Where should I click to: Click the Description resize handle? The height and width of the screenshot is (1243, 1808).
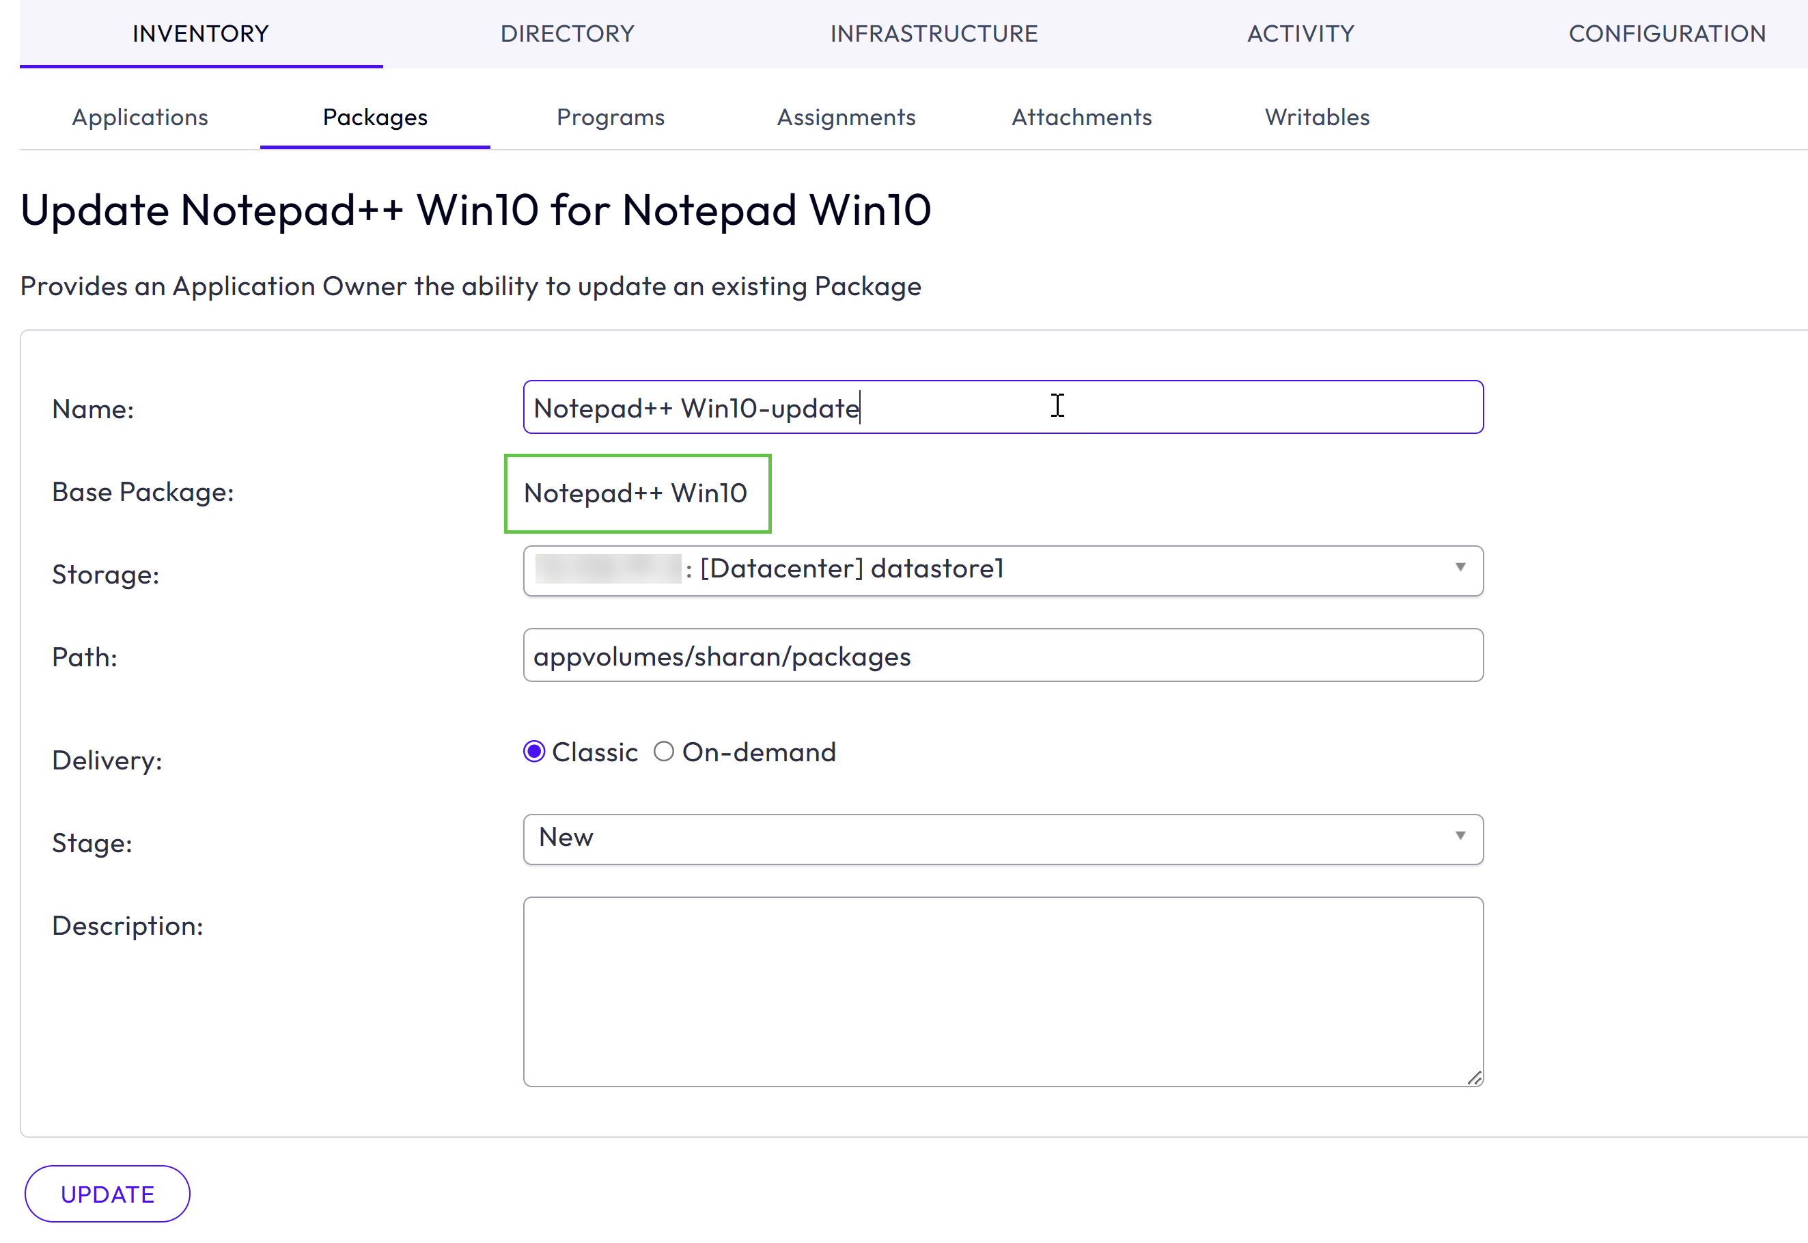point(1474,1078)
